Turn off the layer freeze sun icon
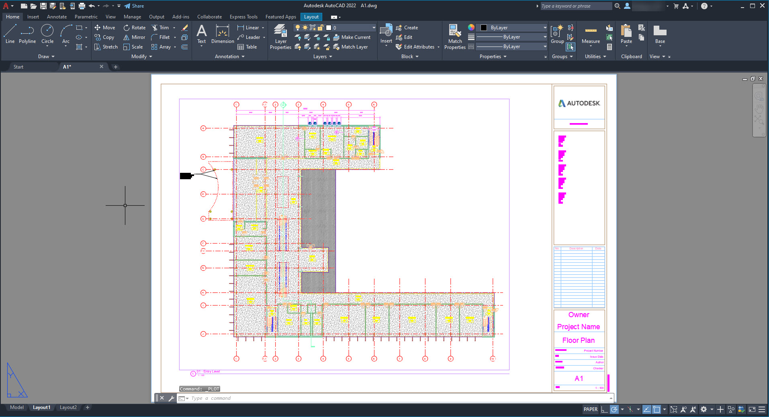 (x=304, y=27)
